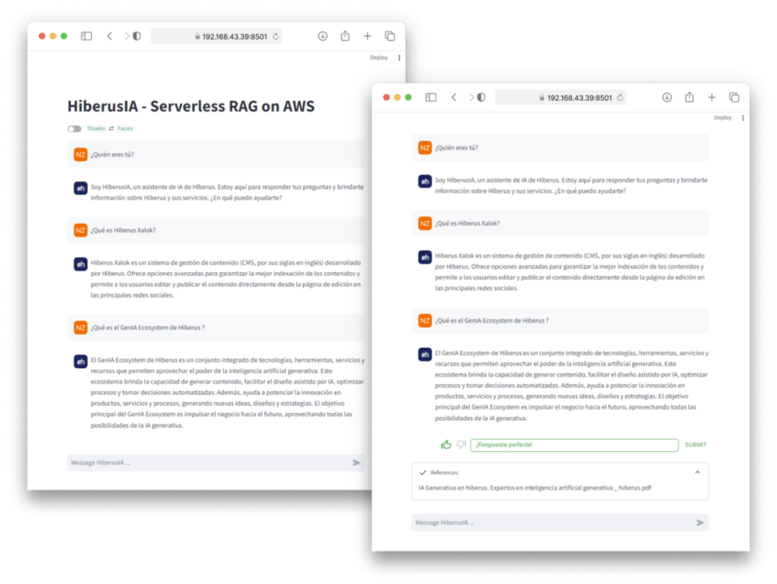The image size is (777, 584).
Task: Click the Message HiberusIA input in left window
Action: 216,462
